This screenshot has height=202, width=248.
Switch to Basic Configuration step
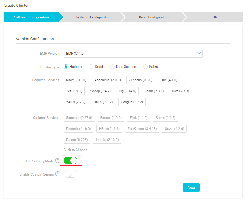coord(153,17)
